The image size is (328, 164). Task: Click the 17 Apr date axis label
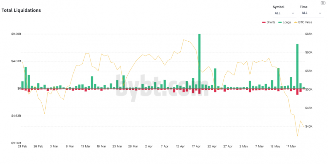(197, 146)
